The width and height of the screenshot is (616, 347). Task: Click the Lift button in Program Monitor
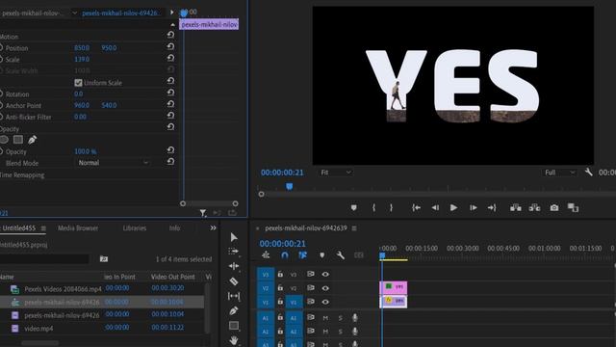coord(516,207)
